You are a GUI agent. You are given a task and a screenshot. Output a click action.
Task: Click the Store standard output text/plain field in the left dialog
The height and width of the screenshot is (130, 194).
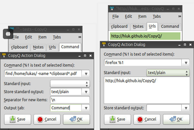[x=66, y=92]
